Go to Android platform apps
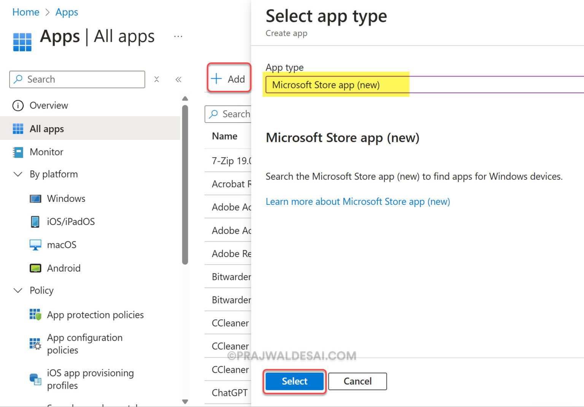This screenshot has height=407, width=584. (64, 268)
